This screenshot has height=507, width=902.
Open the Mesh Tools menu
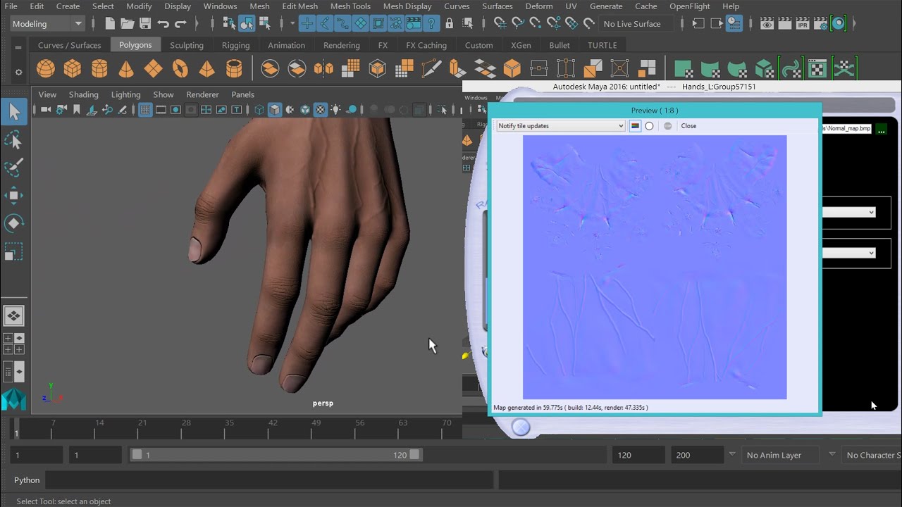350,6
